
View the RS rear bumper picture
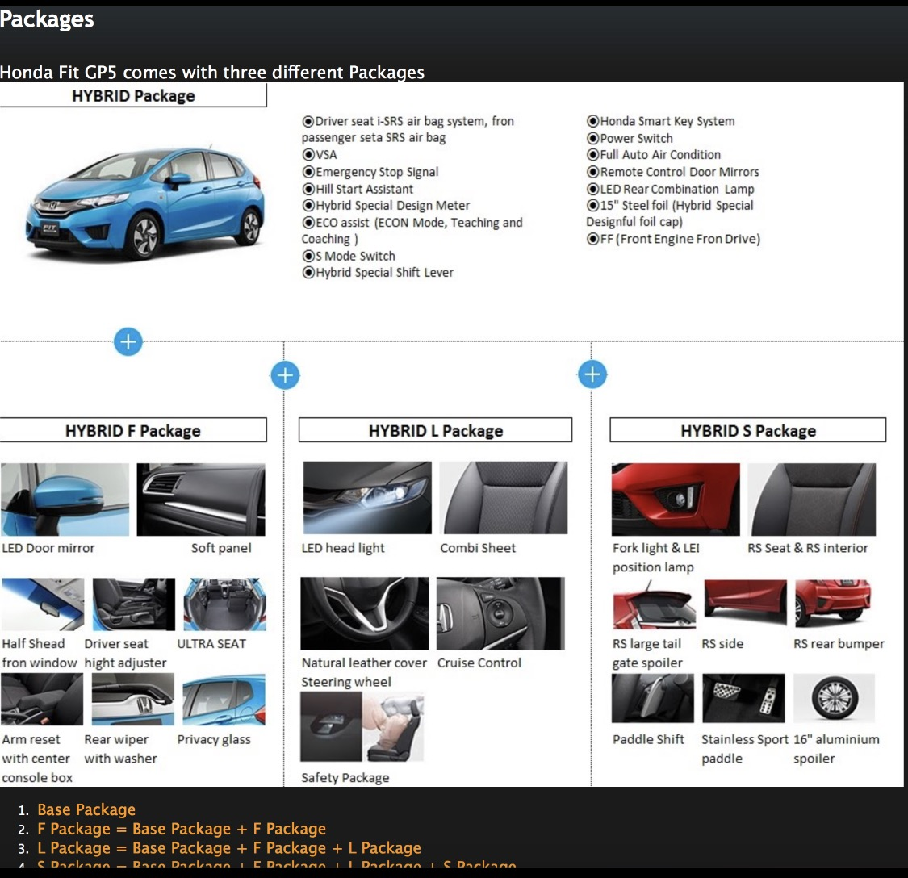click(x=833, y=603)
